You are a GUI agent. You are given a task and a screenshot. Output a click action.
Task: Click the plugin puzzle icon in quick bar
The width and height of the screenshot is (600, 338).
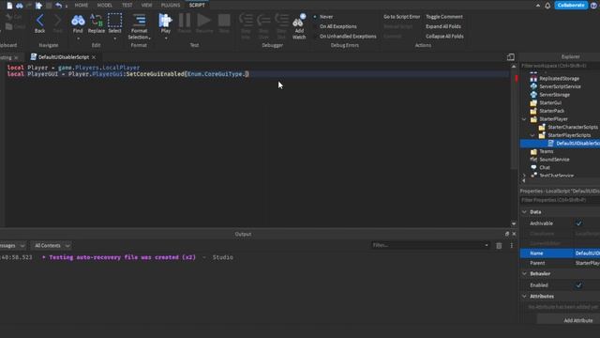[x=38, y=6]
